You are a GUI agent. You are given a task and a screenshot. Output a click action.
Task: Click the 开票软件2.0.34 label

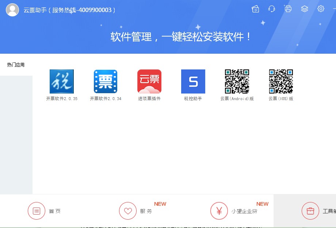click(106, 99)
